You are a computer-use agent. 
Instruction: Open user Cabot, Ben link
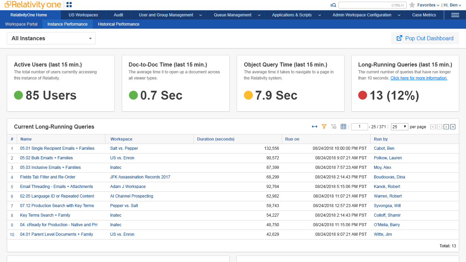click(x=384, y=148)
